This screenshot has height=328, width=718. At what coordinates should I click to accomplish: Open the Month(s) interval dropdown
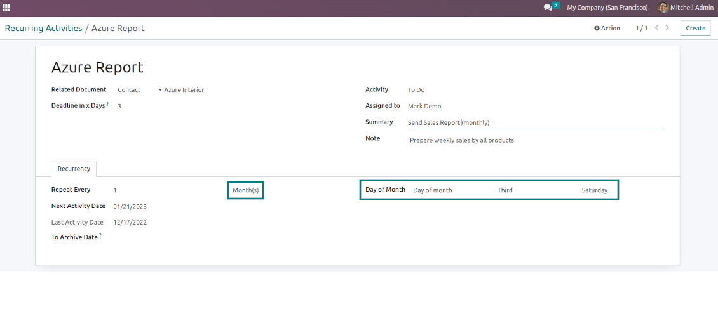[246, 190]
